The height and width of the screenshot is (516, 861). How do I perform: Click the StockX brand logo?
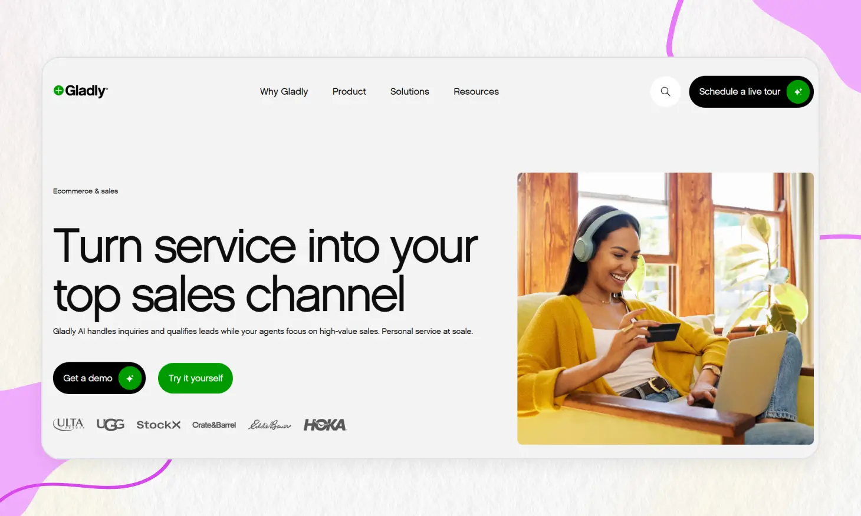click(x=158, y=425)
